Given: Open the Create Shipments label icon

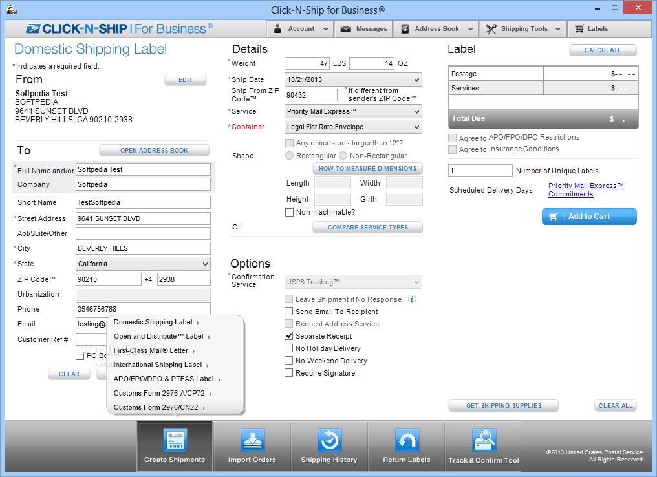Looking at the screenshot, I should 175,440.
